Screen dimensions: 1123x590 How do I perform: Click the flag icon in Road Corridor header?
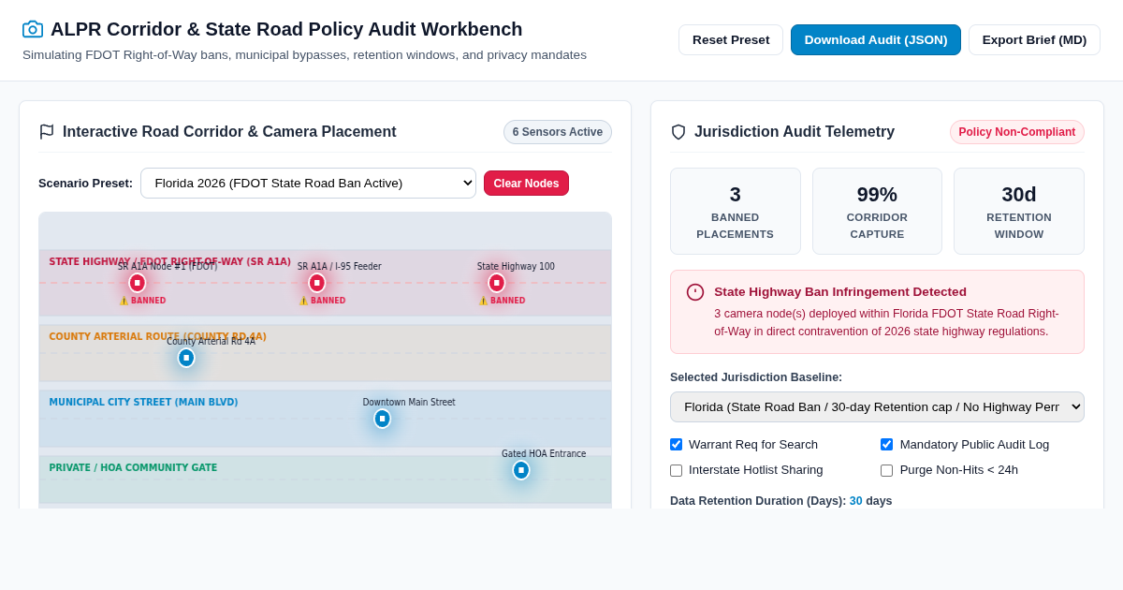(47, 132)
